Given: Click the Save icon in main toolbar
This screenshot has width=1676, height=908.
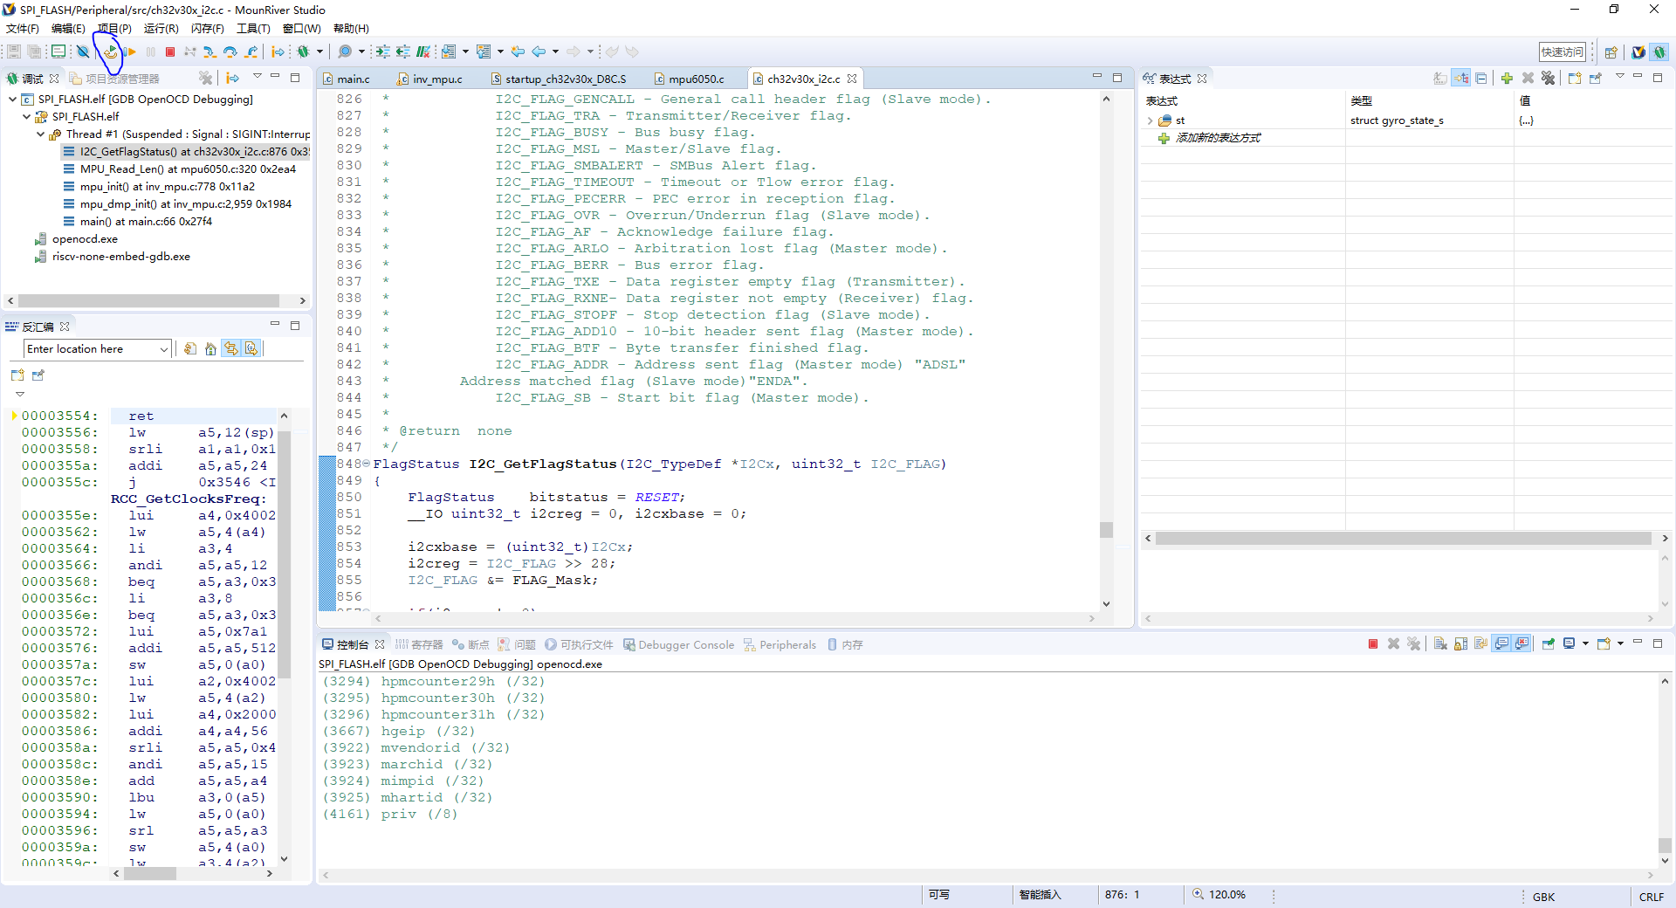Looking at the screenshot, I should pyautogui.click(x=14, y=52).
